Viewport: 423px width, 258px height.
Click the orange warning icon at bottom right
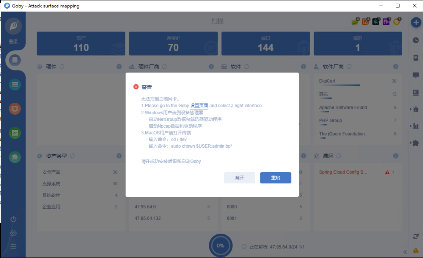(x=416, y=250)
